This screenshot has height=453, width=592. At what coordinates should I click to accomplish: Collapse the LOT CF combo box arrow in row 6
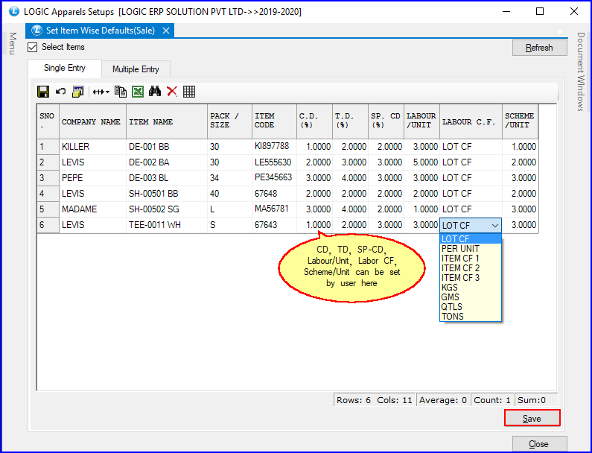495,226
